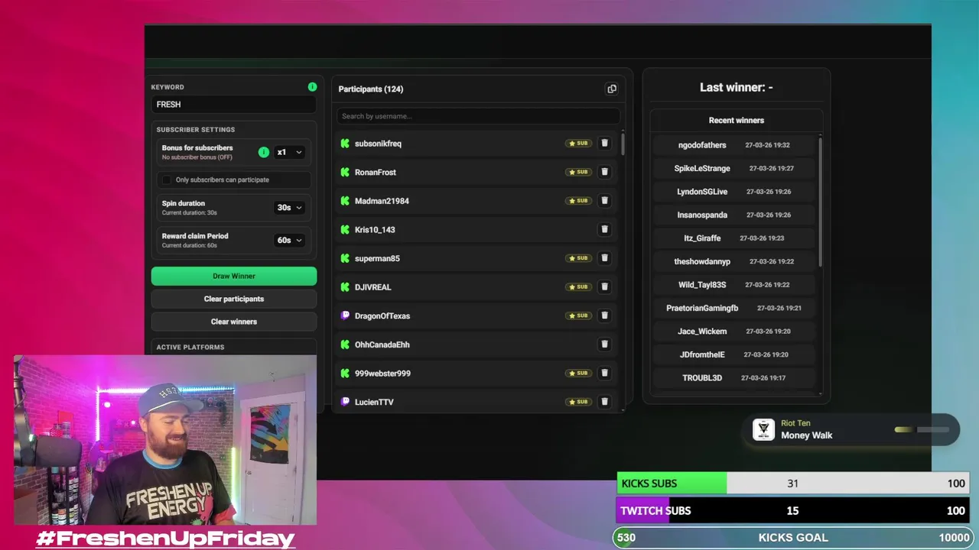
Task: Delete superman85 via trash icon
Action: click(604, 258)
